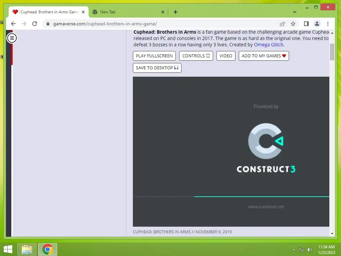Open the Chrome three-dot menu

point(328,24)
